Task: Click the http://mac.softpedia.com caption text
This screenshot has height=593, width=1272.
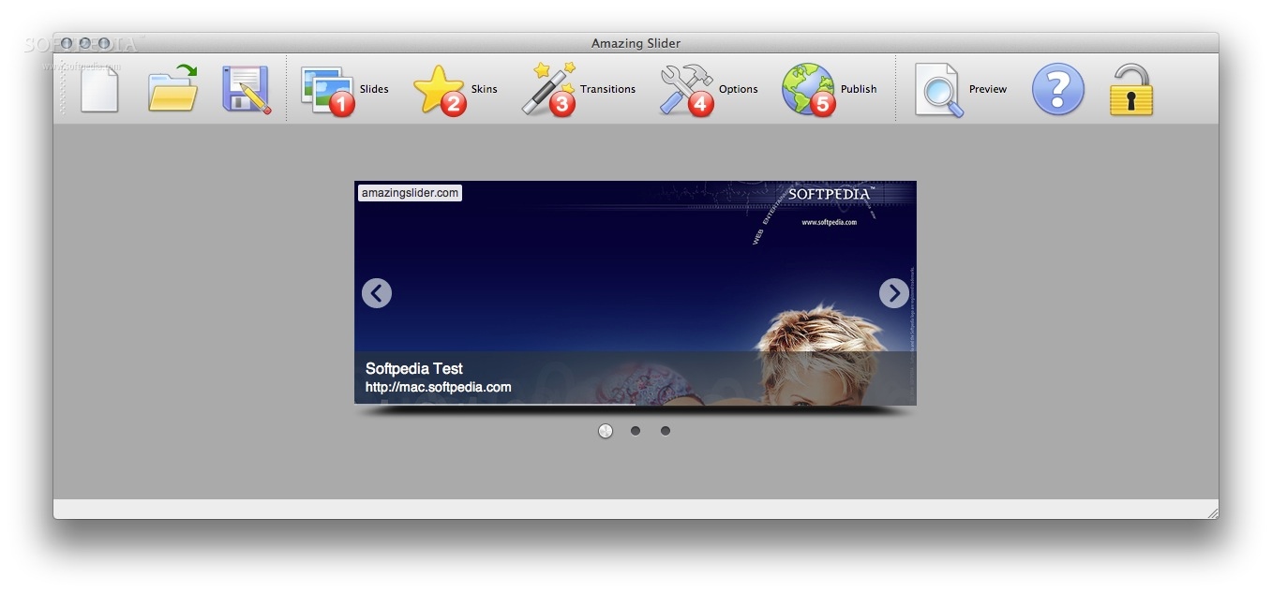Action: tap(438, 387)
